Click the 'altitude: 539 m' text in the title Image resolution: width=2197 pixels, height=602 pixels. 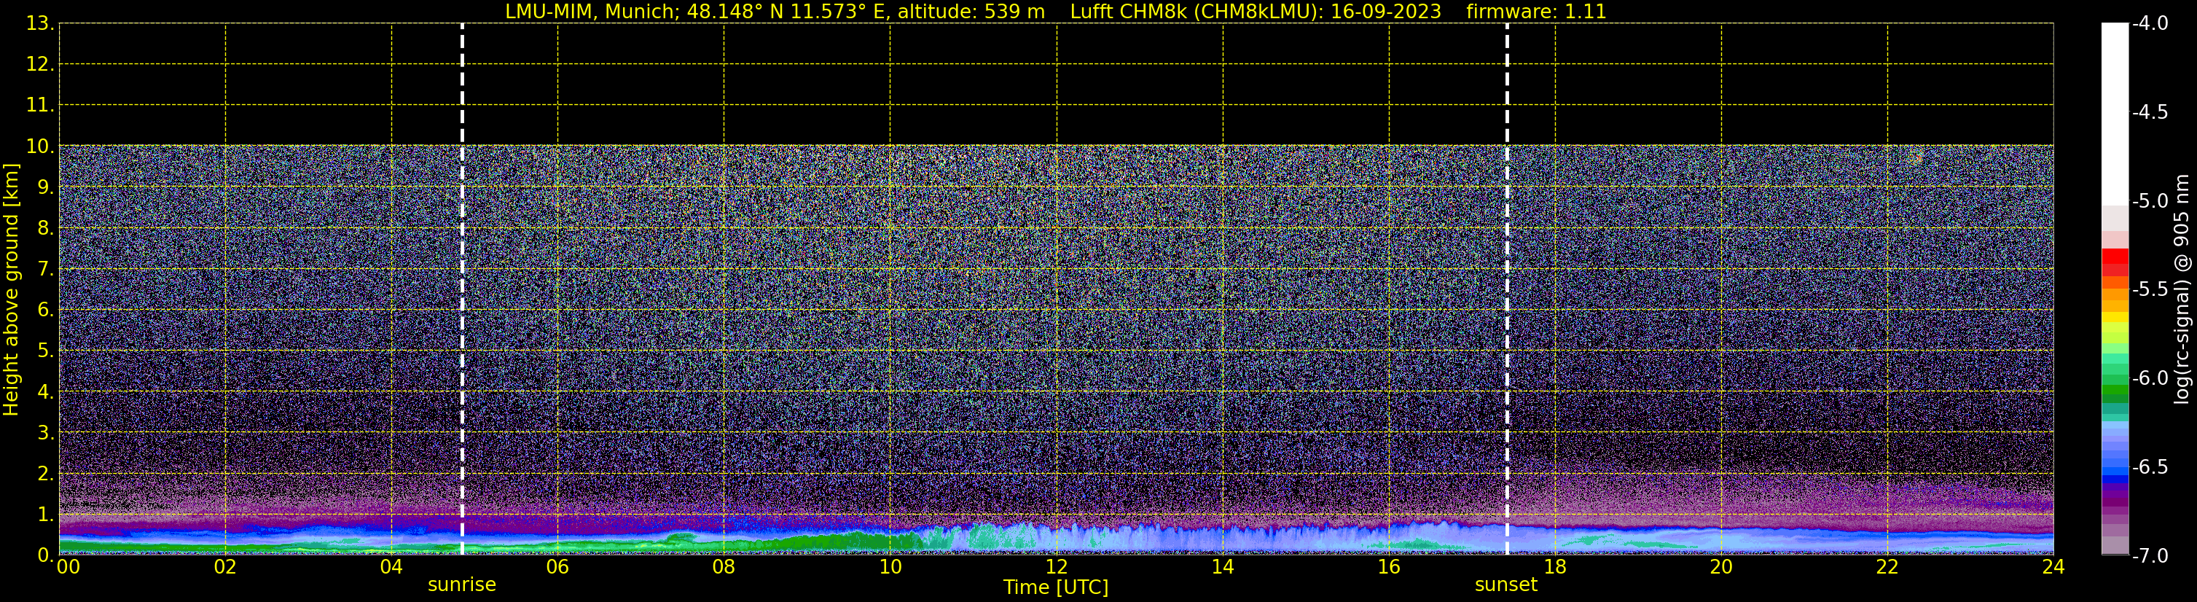pyautogui.click(x=971, y=12)
